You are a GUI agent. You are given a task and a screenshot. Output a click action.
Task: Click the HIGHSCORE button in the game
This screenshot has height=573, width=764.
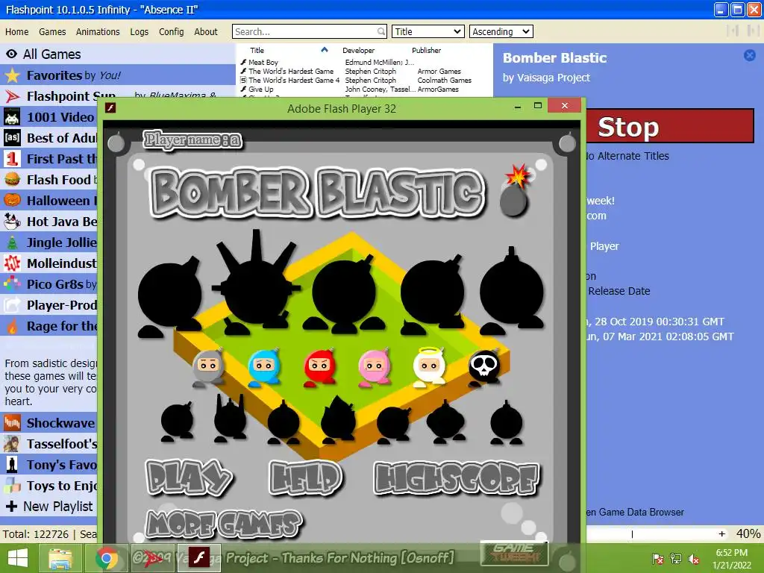tap(457, 478)
